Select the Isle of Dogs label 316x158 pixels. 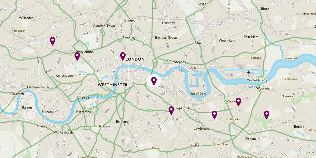[x=199, y=94]
